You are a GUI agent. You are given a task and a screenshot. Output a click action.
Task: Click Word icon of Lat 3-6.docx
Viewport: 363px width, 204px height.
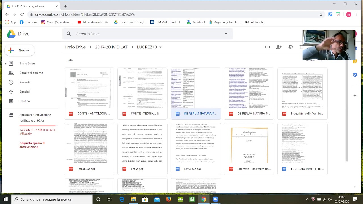178,169
